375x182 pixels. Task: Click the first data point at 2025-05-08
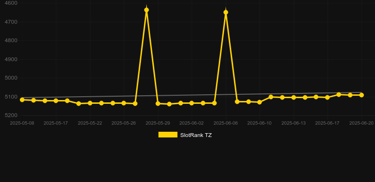point(22,100)
